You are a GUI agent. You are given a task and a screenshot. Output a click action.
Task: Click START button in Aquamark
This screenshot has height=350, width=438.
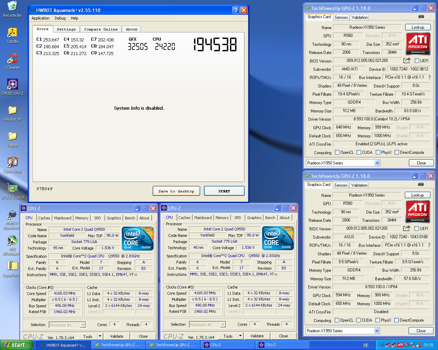[x=224, y=191]
